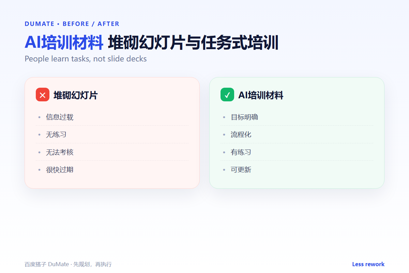Viewport: 409px width, 273px height.
Task: Click the 无法考核 list item
Action: point(112,152)
